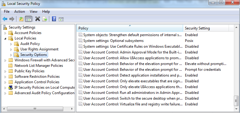The image size is (240, 113).
Task: Click the Posix security setting value
Action: [189, 41]
